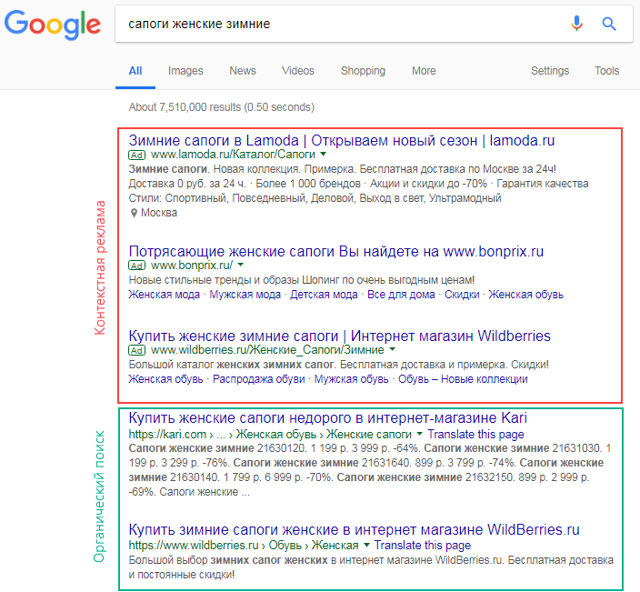Image resolution: width=640 pixels, height=592 pixels.
Task: Switch to the Shopping tab
Action: [x=363, y=71]
